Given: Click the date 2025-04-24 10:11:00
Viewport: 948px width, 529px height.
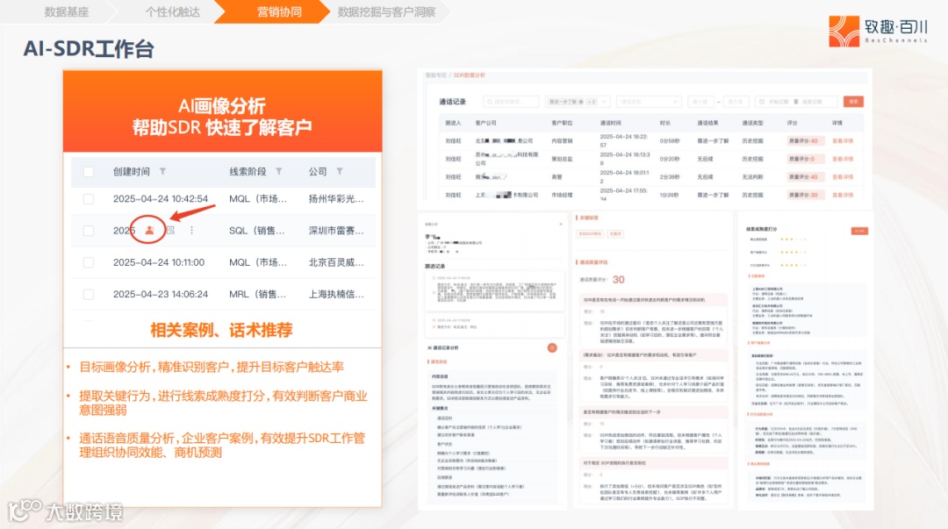Looking at the screenshot, I should [x=158, y=262].
